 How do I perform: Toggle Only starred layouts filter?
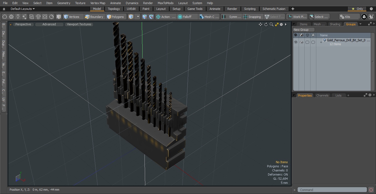pyautogui.click(x=357, y=9)
